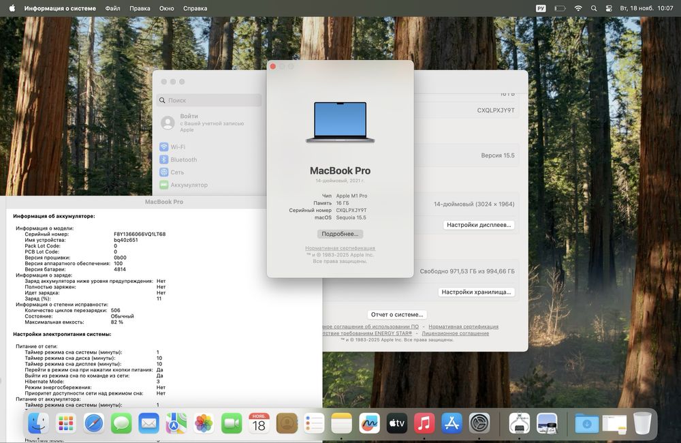Viewport: 681px width, 443px height.
Task: Open the Информация о системе app menu
Action: [60, 8]
